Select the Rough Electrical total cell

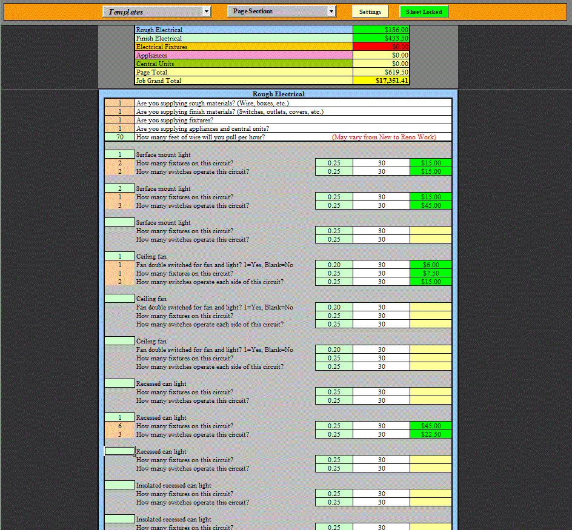pyautogui.click(x=381, y=29)
